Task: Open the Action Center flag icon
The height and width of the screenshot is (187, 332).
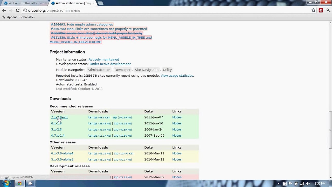Action: [290, 184]
